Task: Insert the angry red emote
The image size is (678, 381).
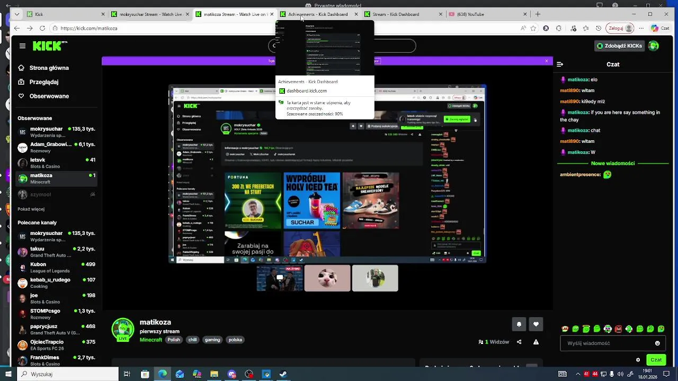Action: [x=618, y=329]
